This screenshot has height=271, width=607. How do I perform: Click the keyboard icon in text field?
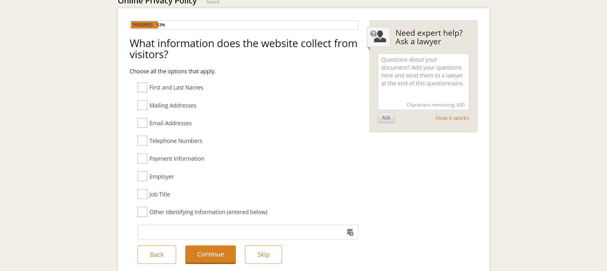350,232
